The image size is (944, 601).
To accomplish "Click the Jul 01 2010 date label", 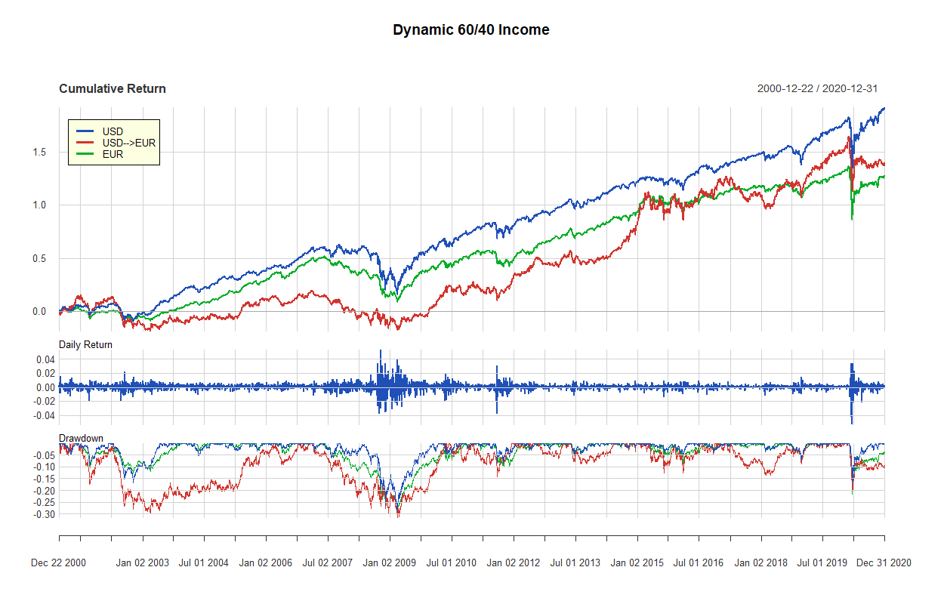I will point(451,563).
